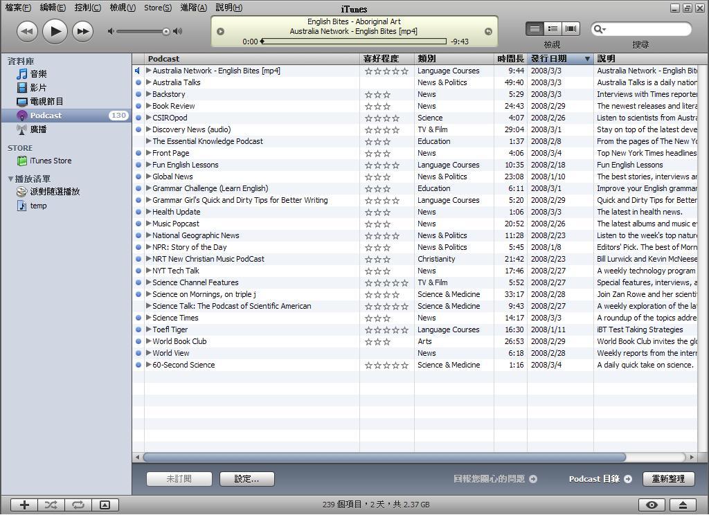709x515 pixels.
Task: Click the fast-forward/next track button
Action: (x=83, y=32)
